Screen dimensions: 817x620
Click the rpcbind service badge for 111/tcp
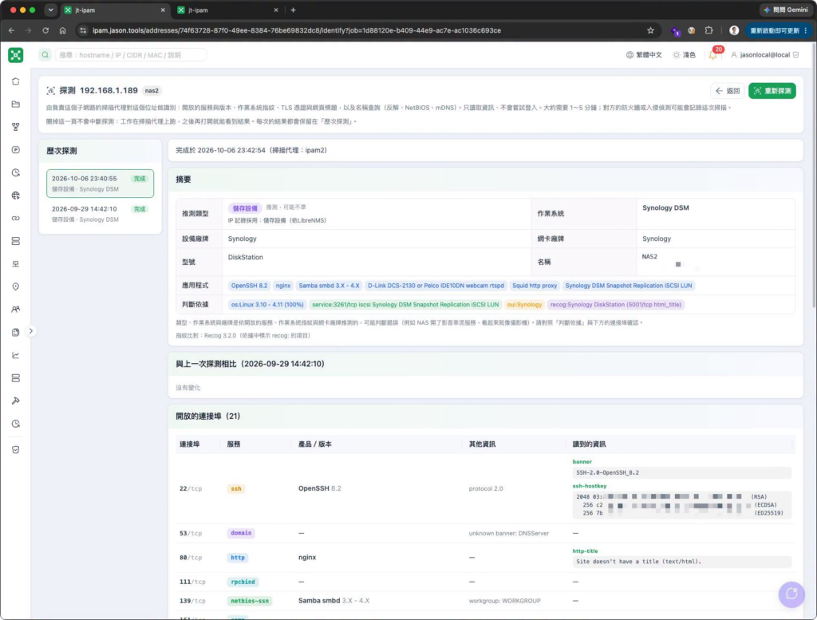tap(243, 582)
